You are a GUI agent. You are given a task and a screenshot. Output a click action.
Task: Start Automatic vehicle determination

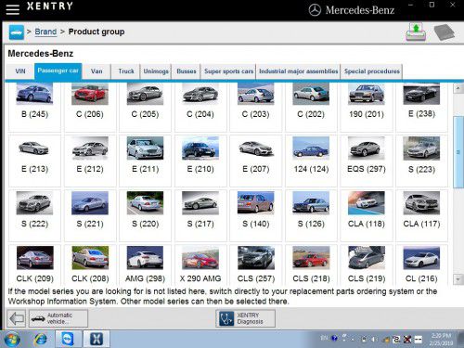(x=58, y=318)
